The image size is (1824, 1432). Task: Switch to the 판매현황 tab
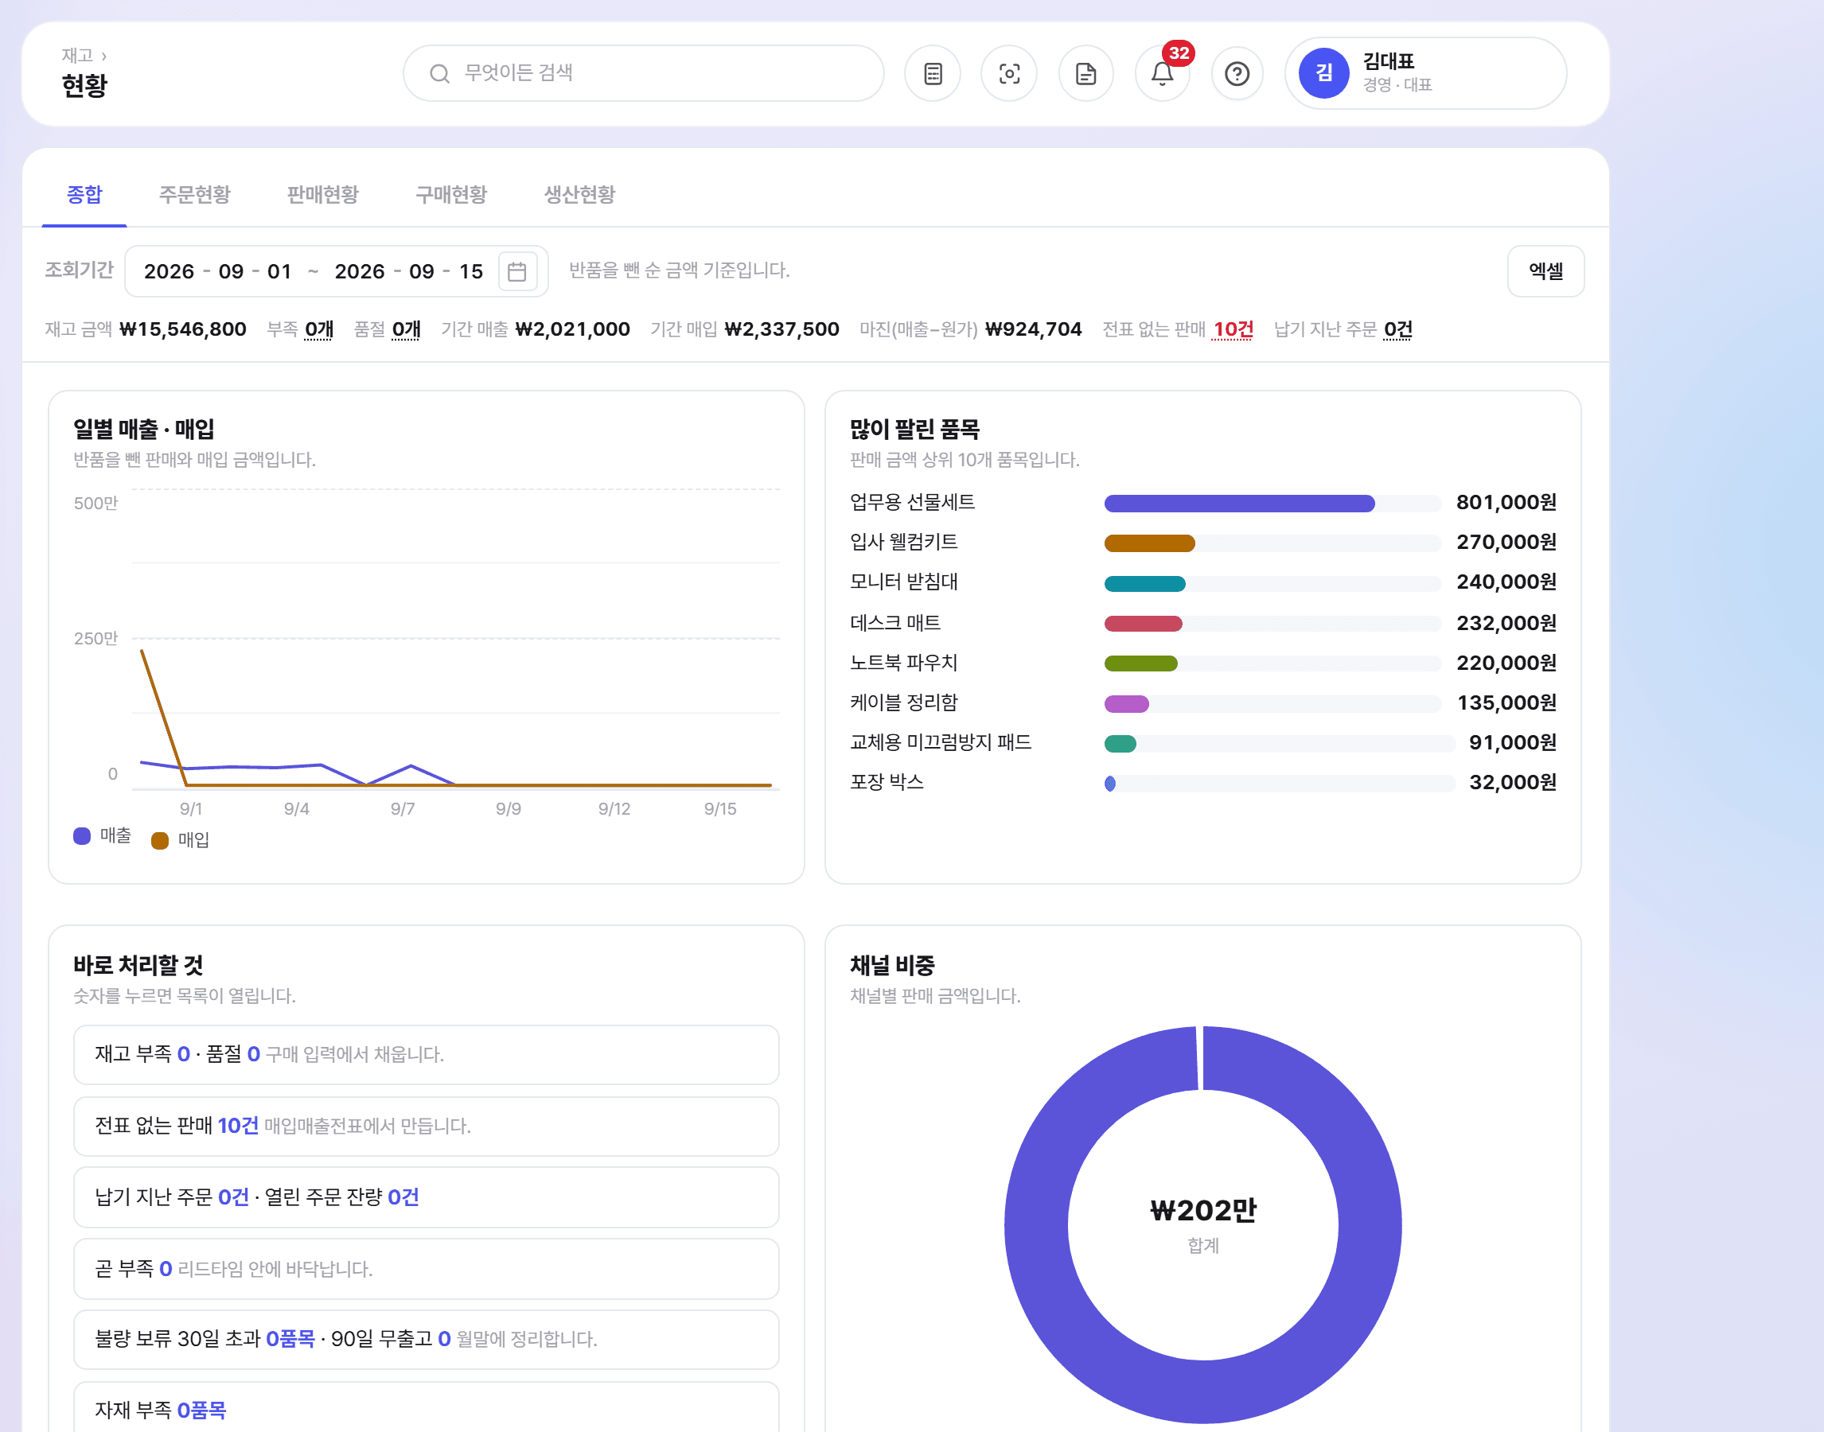(x=323, y=194)
